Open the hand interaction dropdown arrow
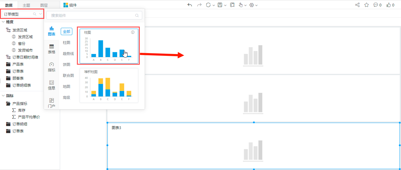 [245, 5]
